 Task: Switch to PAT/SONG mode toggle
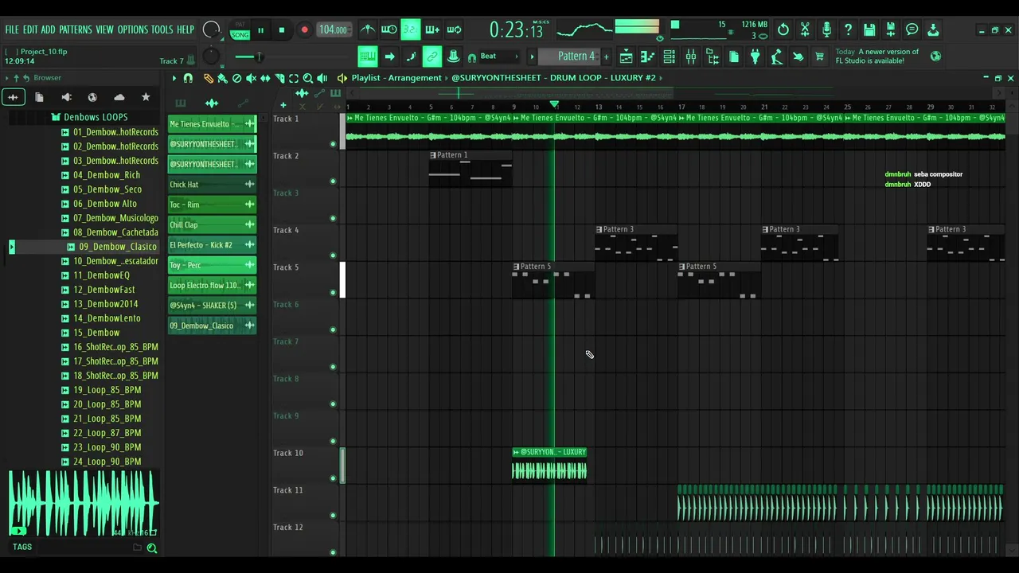point(240,31)
